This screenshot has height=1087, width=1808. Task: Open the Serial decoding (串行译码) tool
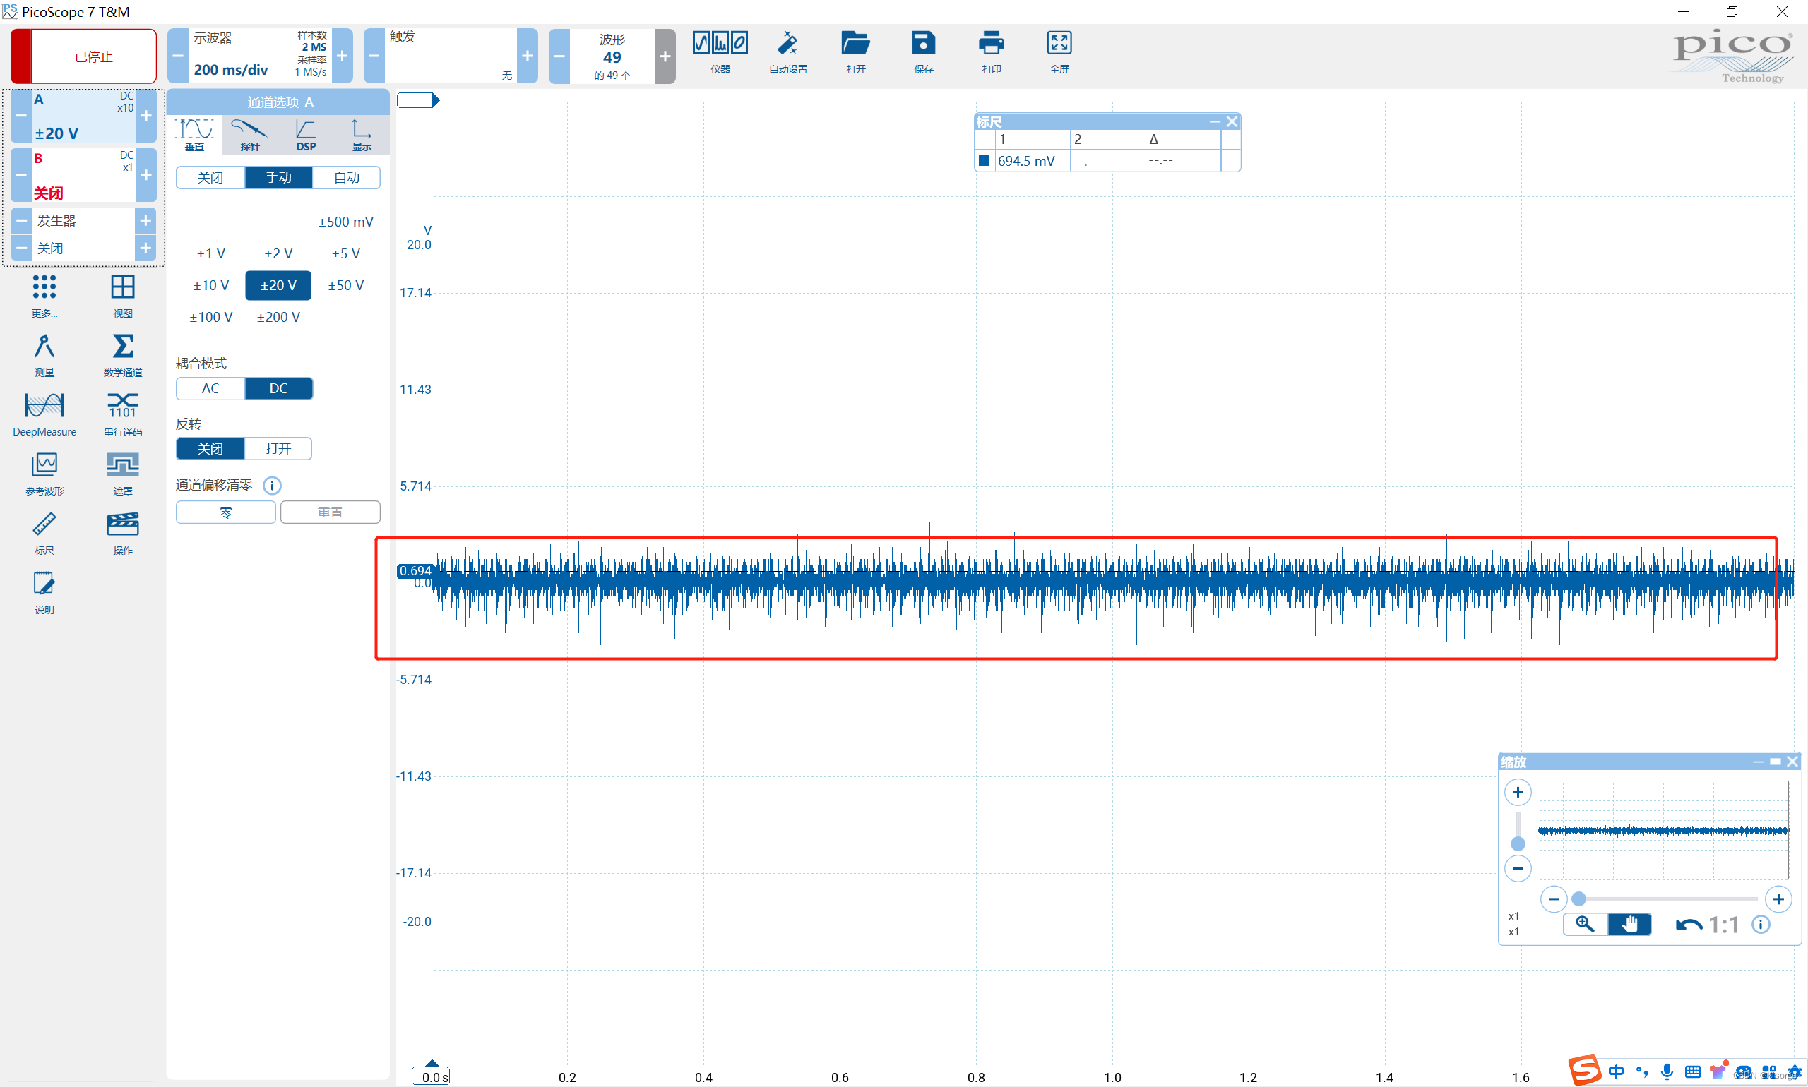point(122,406)
